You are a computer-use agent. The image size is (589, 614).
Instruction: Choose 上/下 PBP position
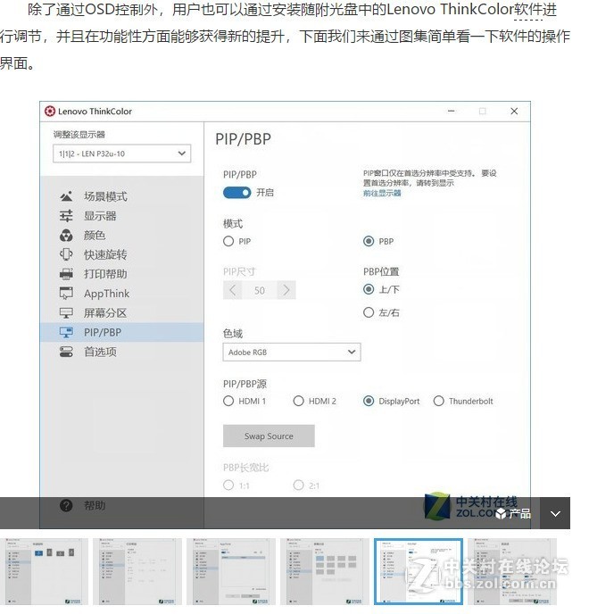click(369, 289)
